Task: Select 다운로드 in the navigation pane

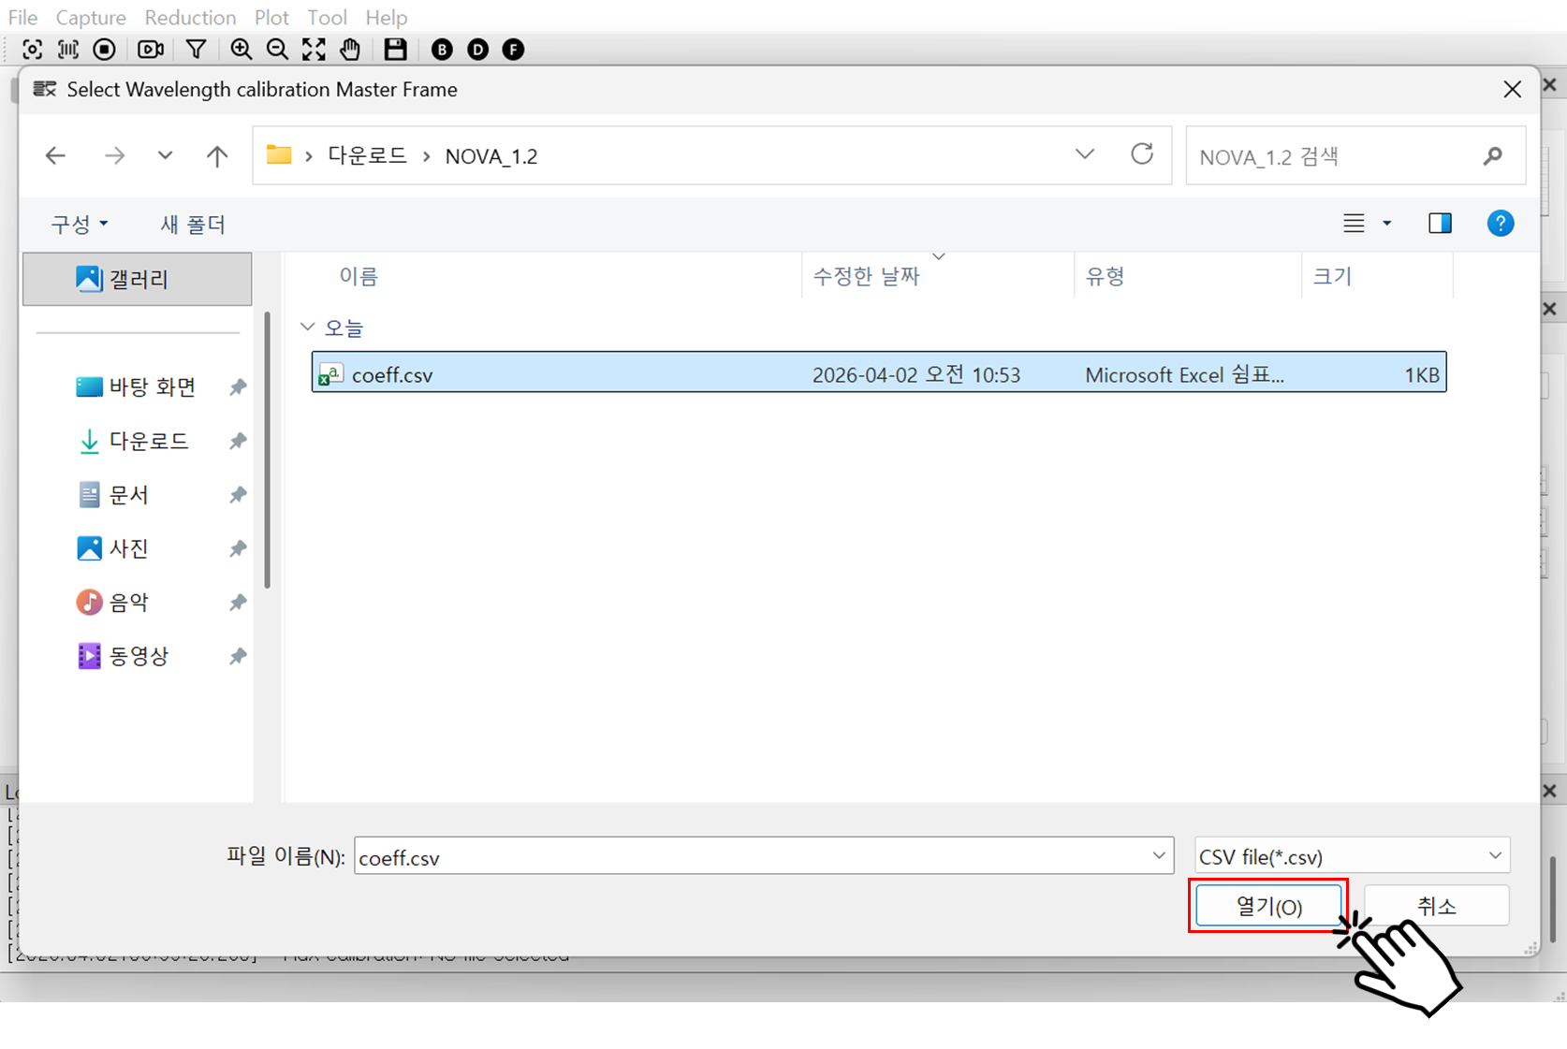Action: 148,441
